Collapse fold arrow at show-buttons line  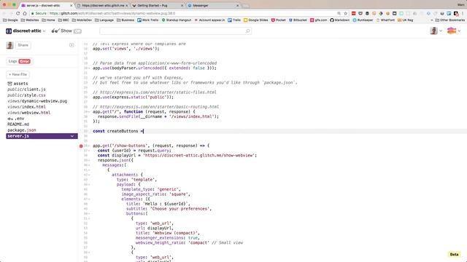[x=89, y=146]
